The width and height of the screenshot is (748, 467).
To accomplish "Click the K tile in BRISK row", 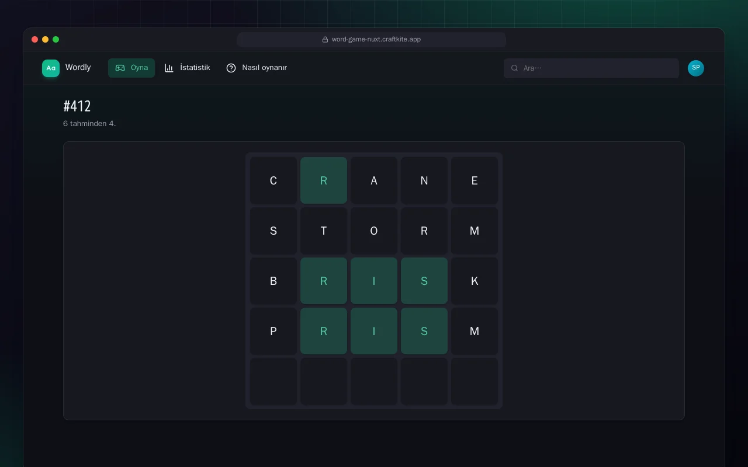I will click(x=475, y=281).
